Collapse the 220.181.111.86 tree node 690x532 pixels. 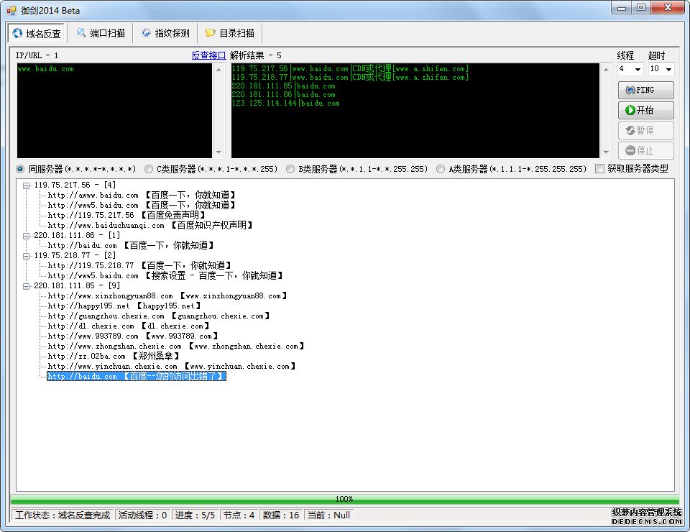click(x=27, y=236)
